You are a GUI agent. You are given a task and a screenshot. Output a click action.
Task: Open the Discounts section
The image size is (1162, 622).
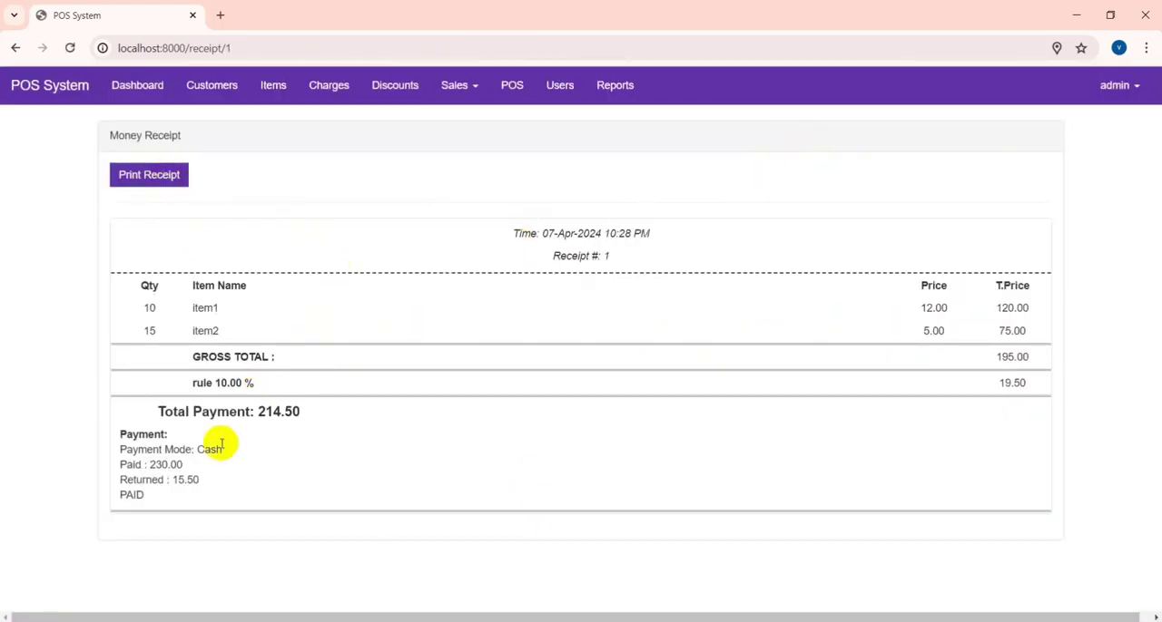coord(395,85)
